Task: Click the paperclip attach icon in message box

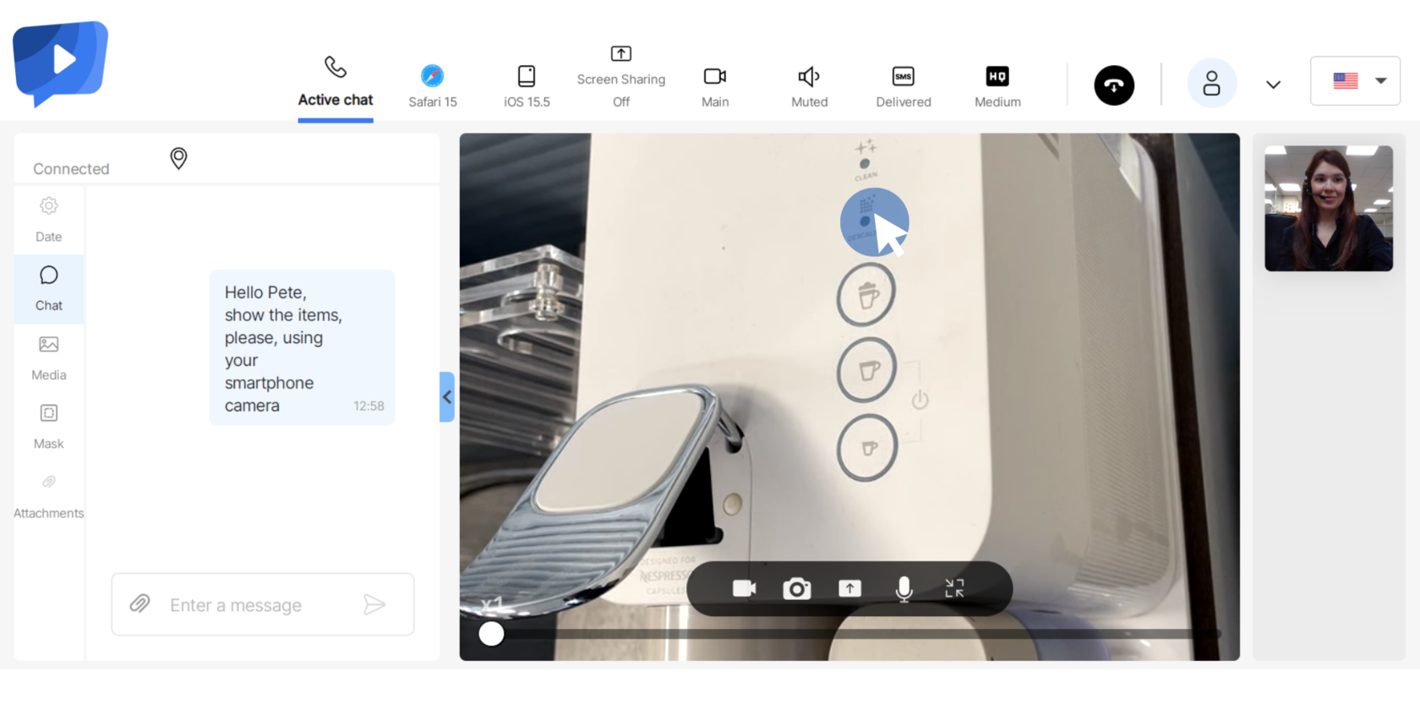Action: [x=140, y=603]
